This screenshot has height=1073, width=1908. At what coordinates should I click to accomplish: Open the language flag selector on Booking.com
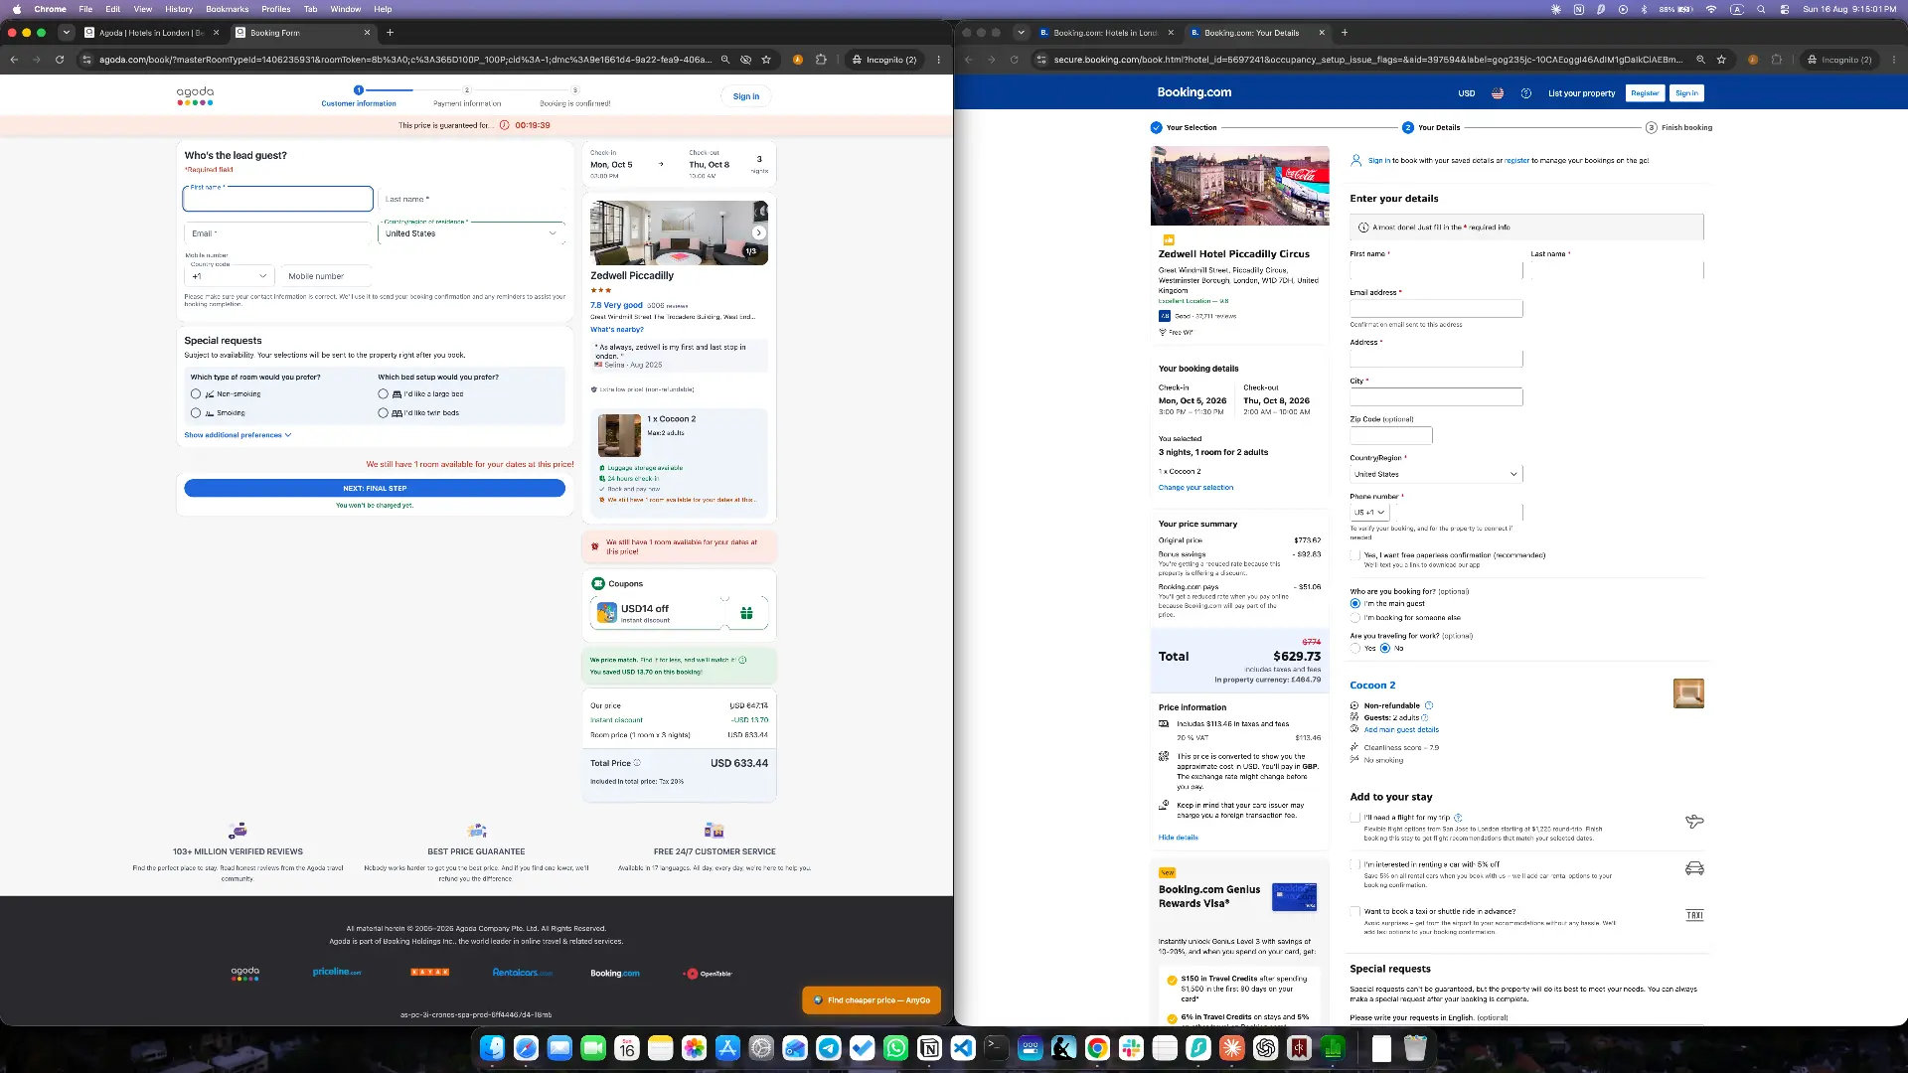click(x=1498, y=93)
